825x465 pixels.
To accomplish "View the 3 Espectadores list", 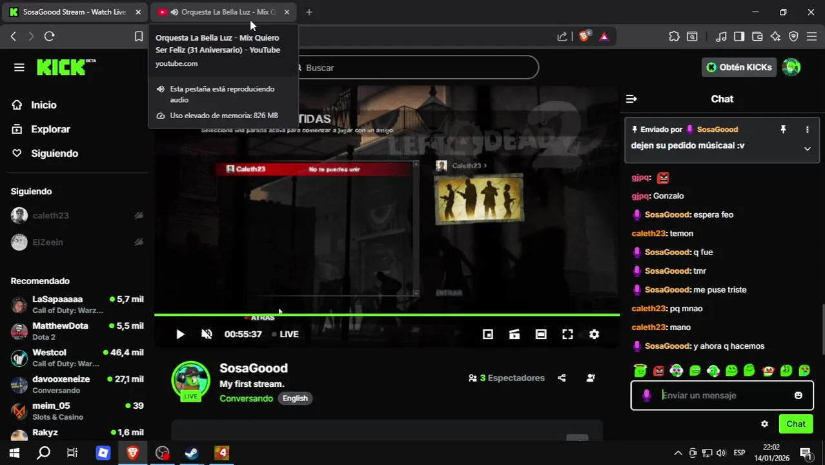I will pyautogui.click(x=507, y=378).
